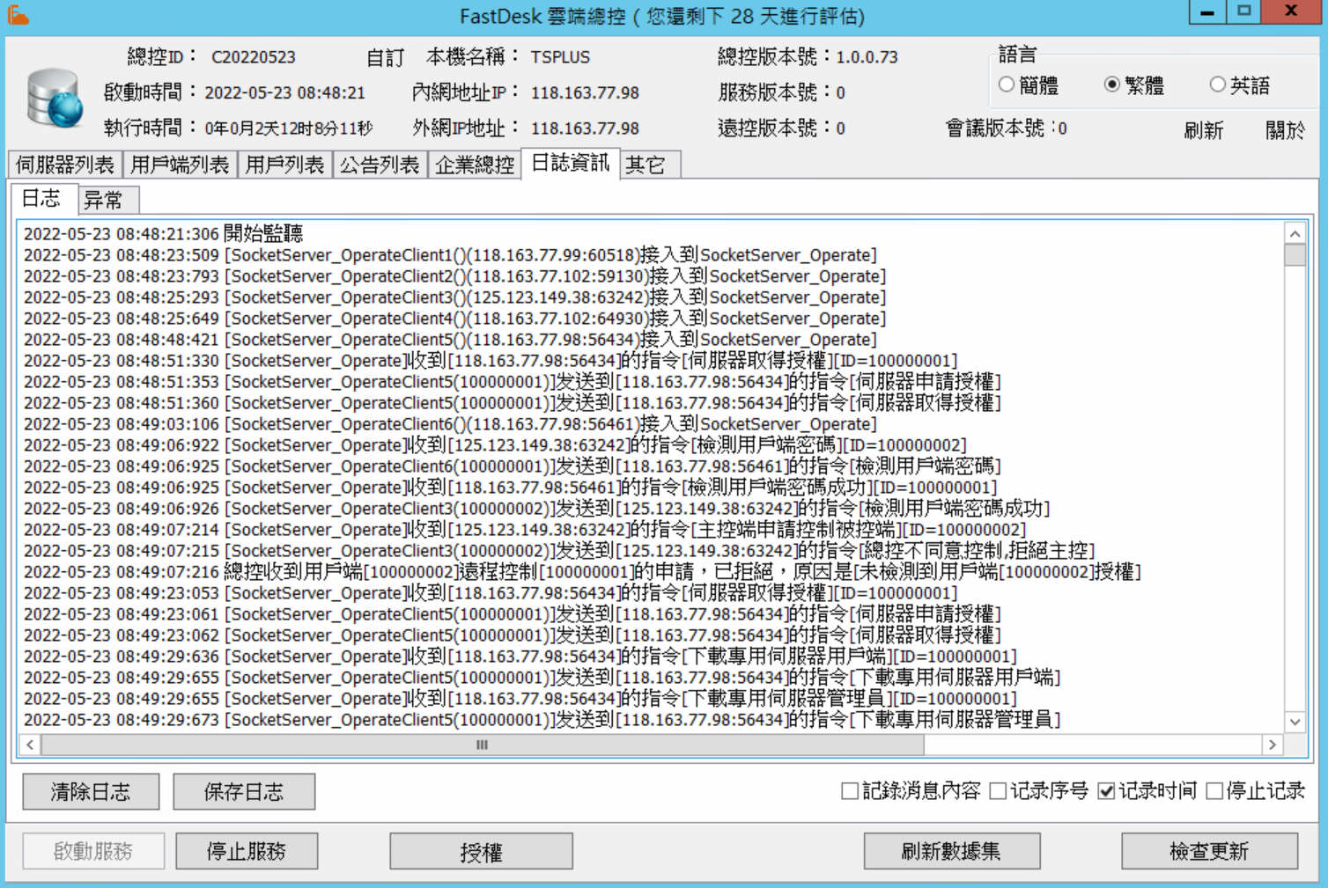Enable the 记录序号 checkbox

[998, 791]
